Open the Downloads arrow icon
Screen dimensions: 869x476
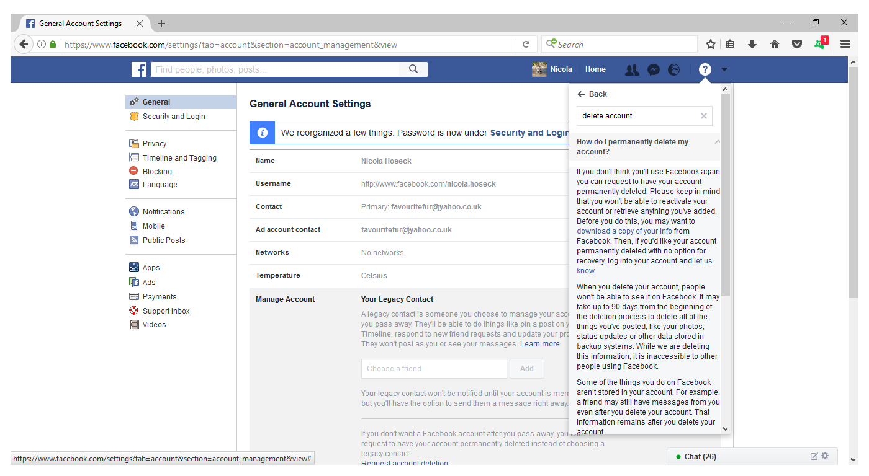click(x=752, y=44)
